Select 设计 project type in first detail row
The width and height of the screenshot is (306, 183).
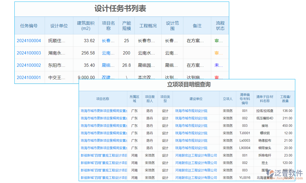click(x=165, y=111)
